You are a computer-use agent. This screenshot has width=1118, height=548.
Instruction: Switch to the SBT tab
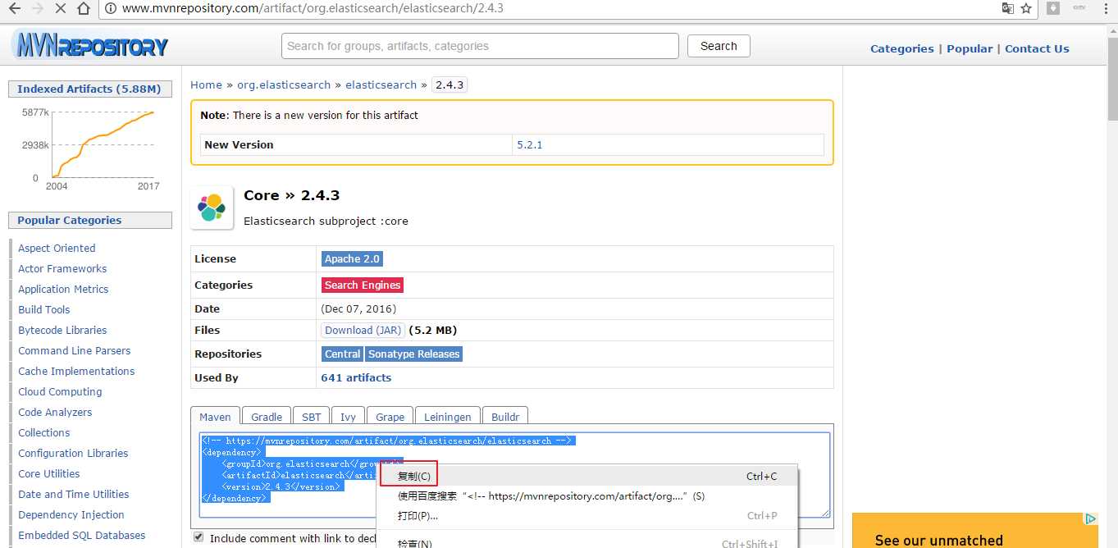click(311, 417)
